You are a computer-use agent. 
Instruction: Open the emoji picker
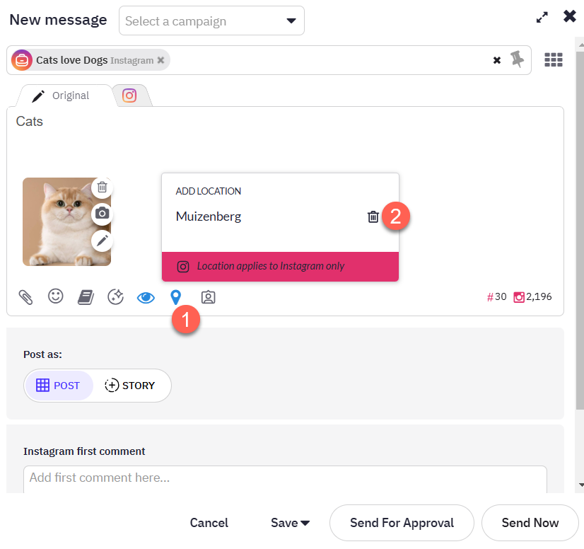coord(55,296)
